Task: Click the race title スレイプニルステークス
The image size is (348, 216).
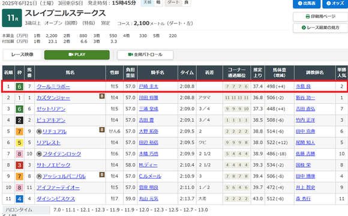Action: [x=65, y=13]
